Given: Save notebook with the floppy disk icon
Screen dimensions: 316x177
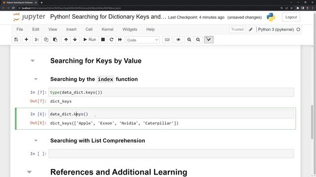Looking at the screenshot, I should click(16, 40).
